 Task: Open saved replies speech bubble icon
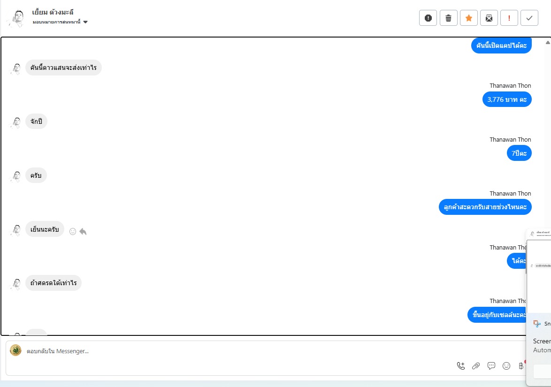pos(491,366)
